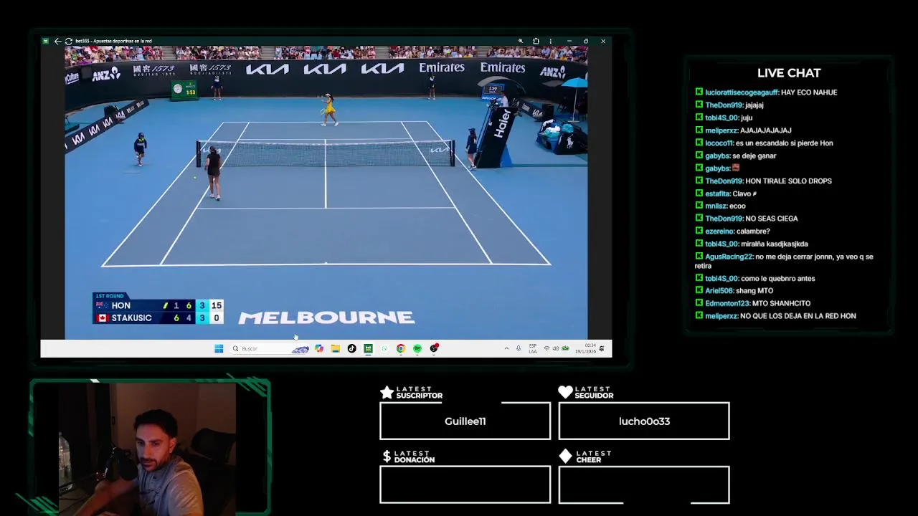Image resolution: width=918 pixels, height=516 pixels.
Task: Click the HON STAKUSIC scoreboard overlay
Action: tap(158, 309)
